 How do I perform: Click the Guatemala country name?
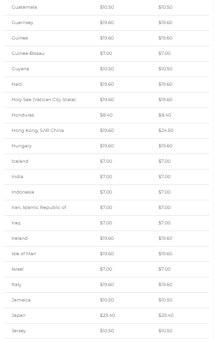coord(24,7)
